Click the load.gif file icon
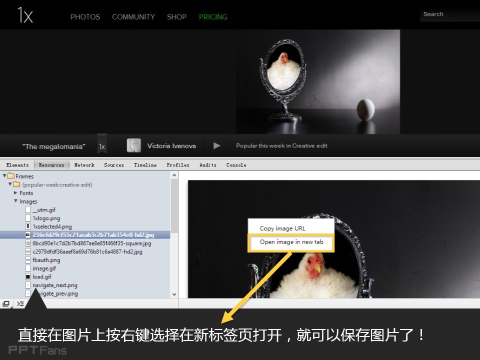The width and height of the screenshot is (480, 360). 28,276
